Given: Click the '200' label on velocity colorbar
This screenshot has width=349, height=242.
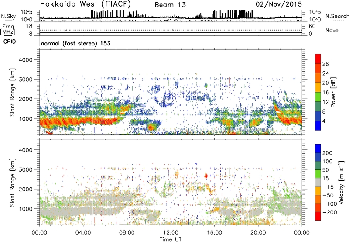Looking at the screenshot, I should [x=328, y=153].
